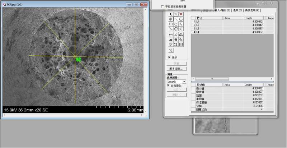
Task: Click the Length column header in measurements table
Action: [x=253, y=18]
